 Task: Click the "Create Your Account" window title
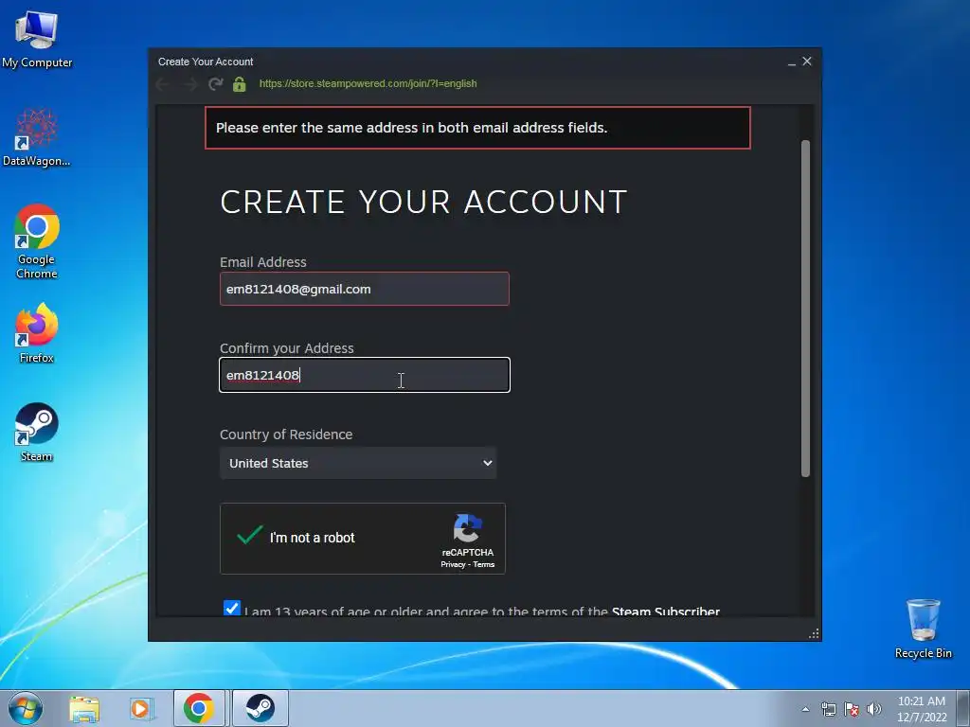[206, 62]
